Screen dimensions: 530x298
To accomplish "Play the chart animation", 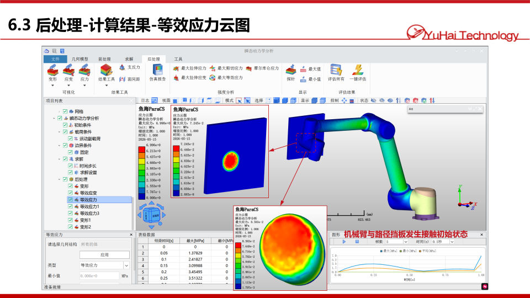I will pyautogui.click(x=344, y=242).
